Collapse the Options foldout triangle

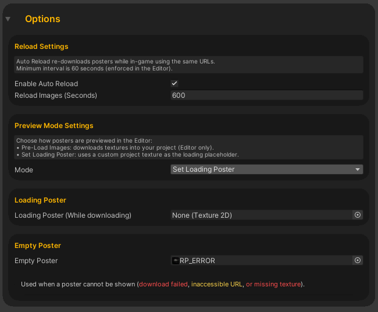(8, 19)
